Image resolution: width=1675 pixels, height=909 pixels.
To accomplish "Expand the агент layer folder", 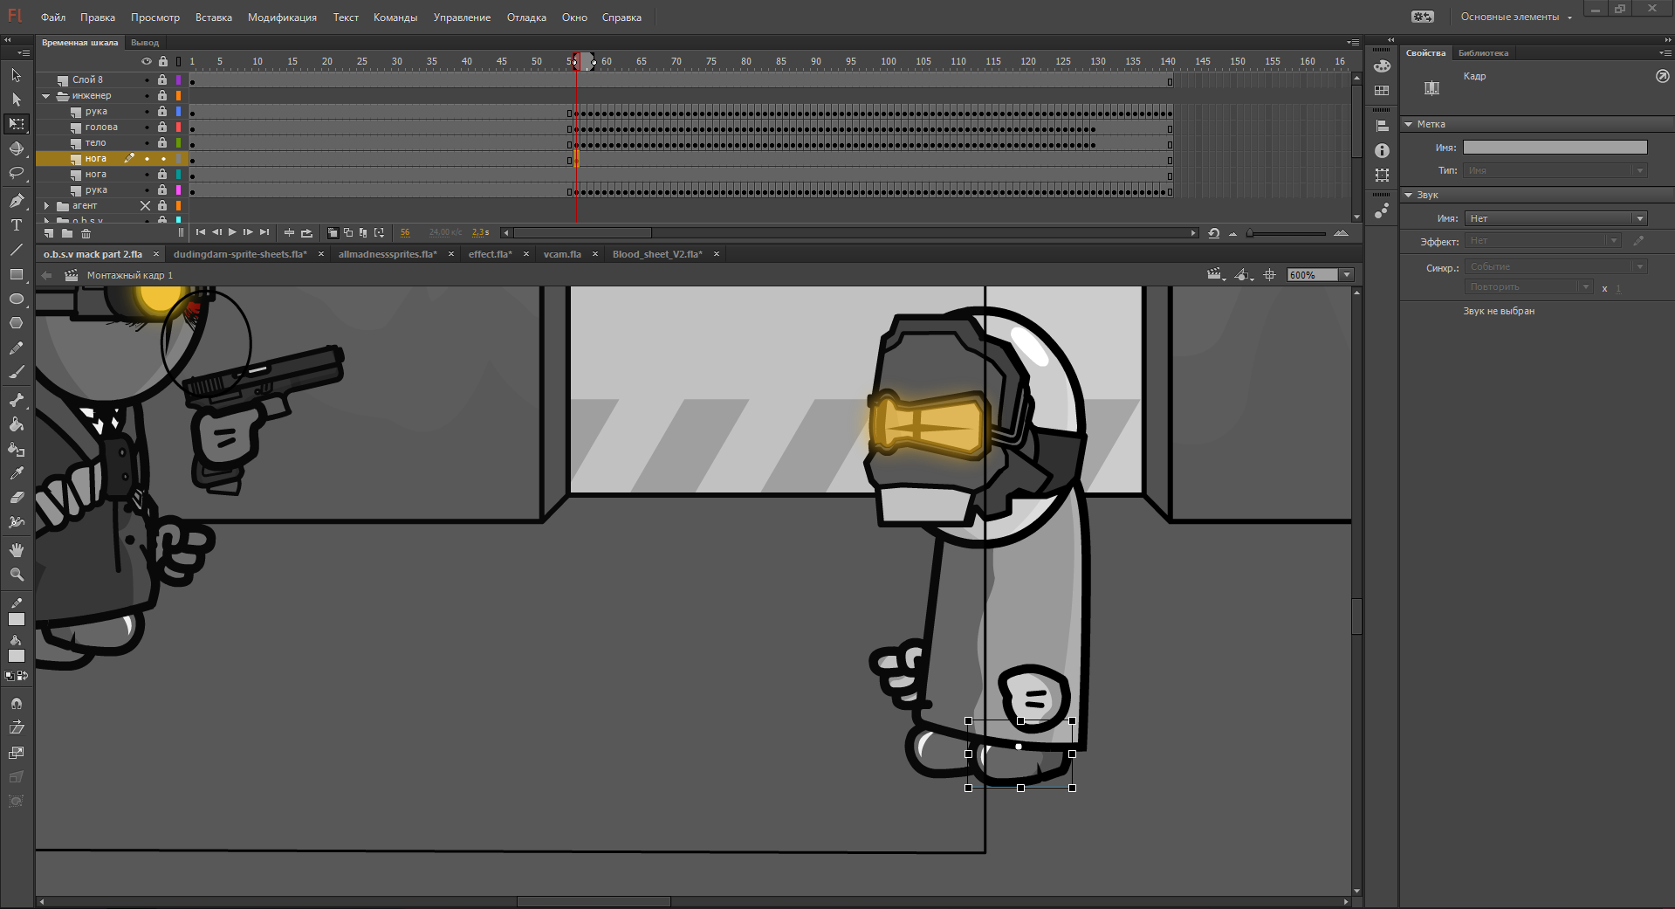I will 46,206.
